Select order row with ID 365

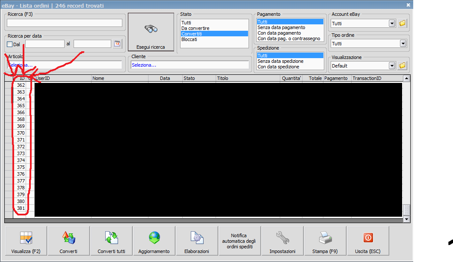pos(21,106)
